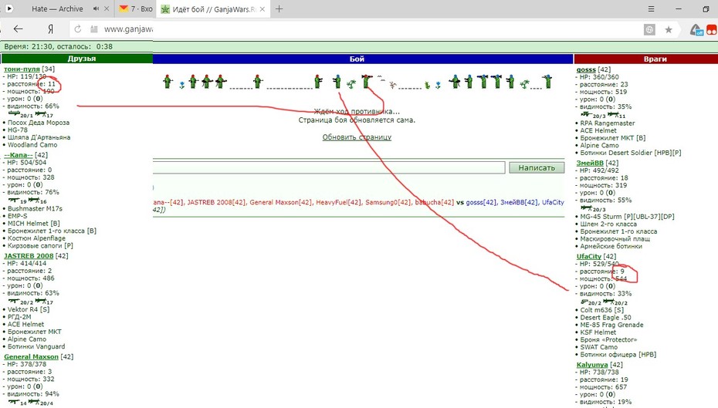This screenshot has height=408, width=718.
Task: Click 'видимость: 94%' under General Maxson
Action: click(x=33, y=394)
